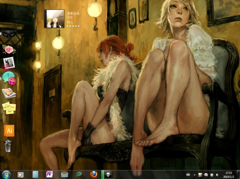Click the keyboard input tray icon
This screenshot has width=240, height=179.
click(188, 174)
